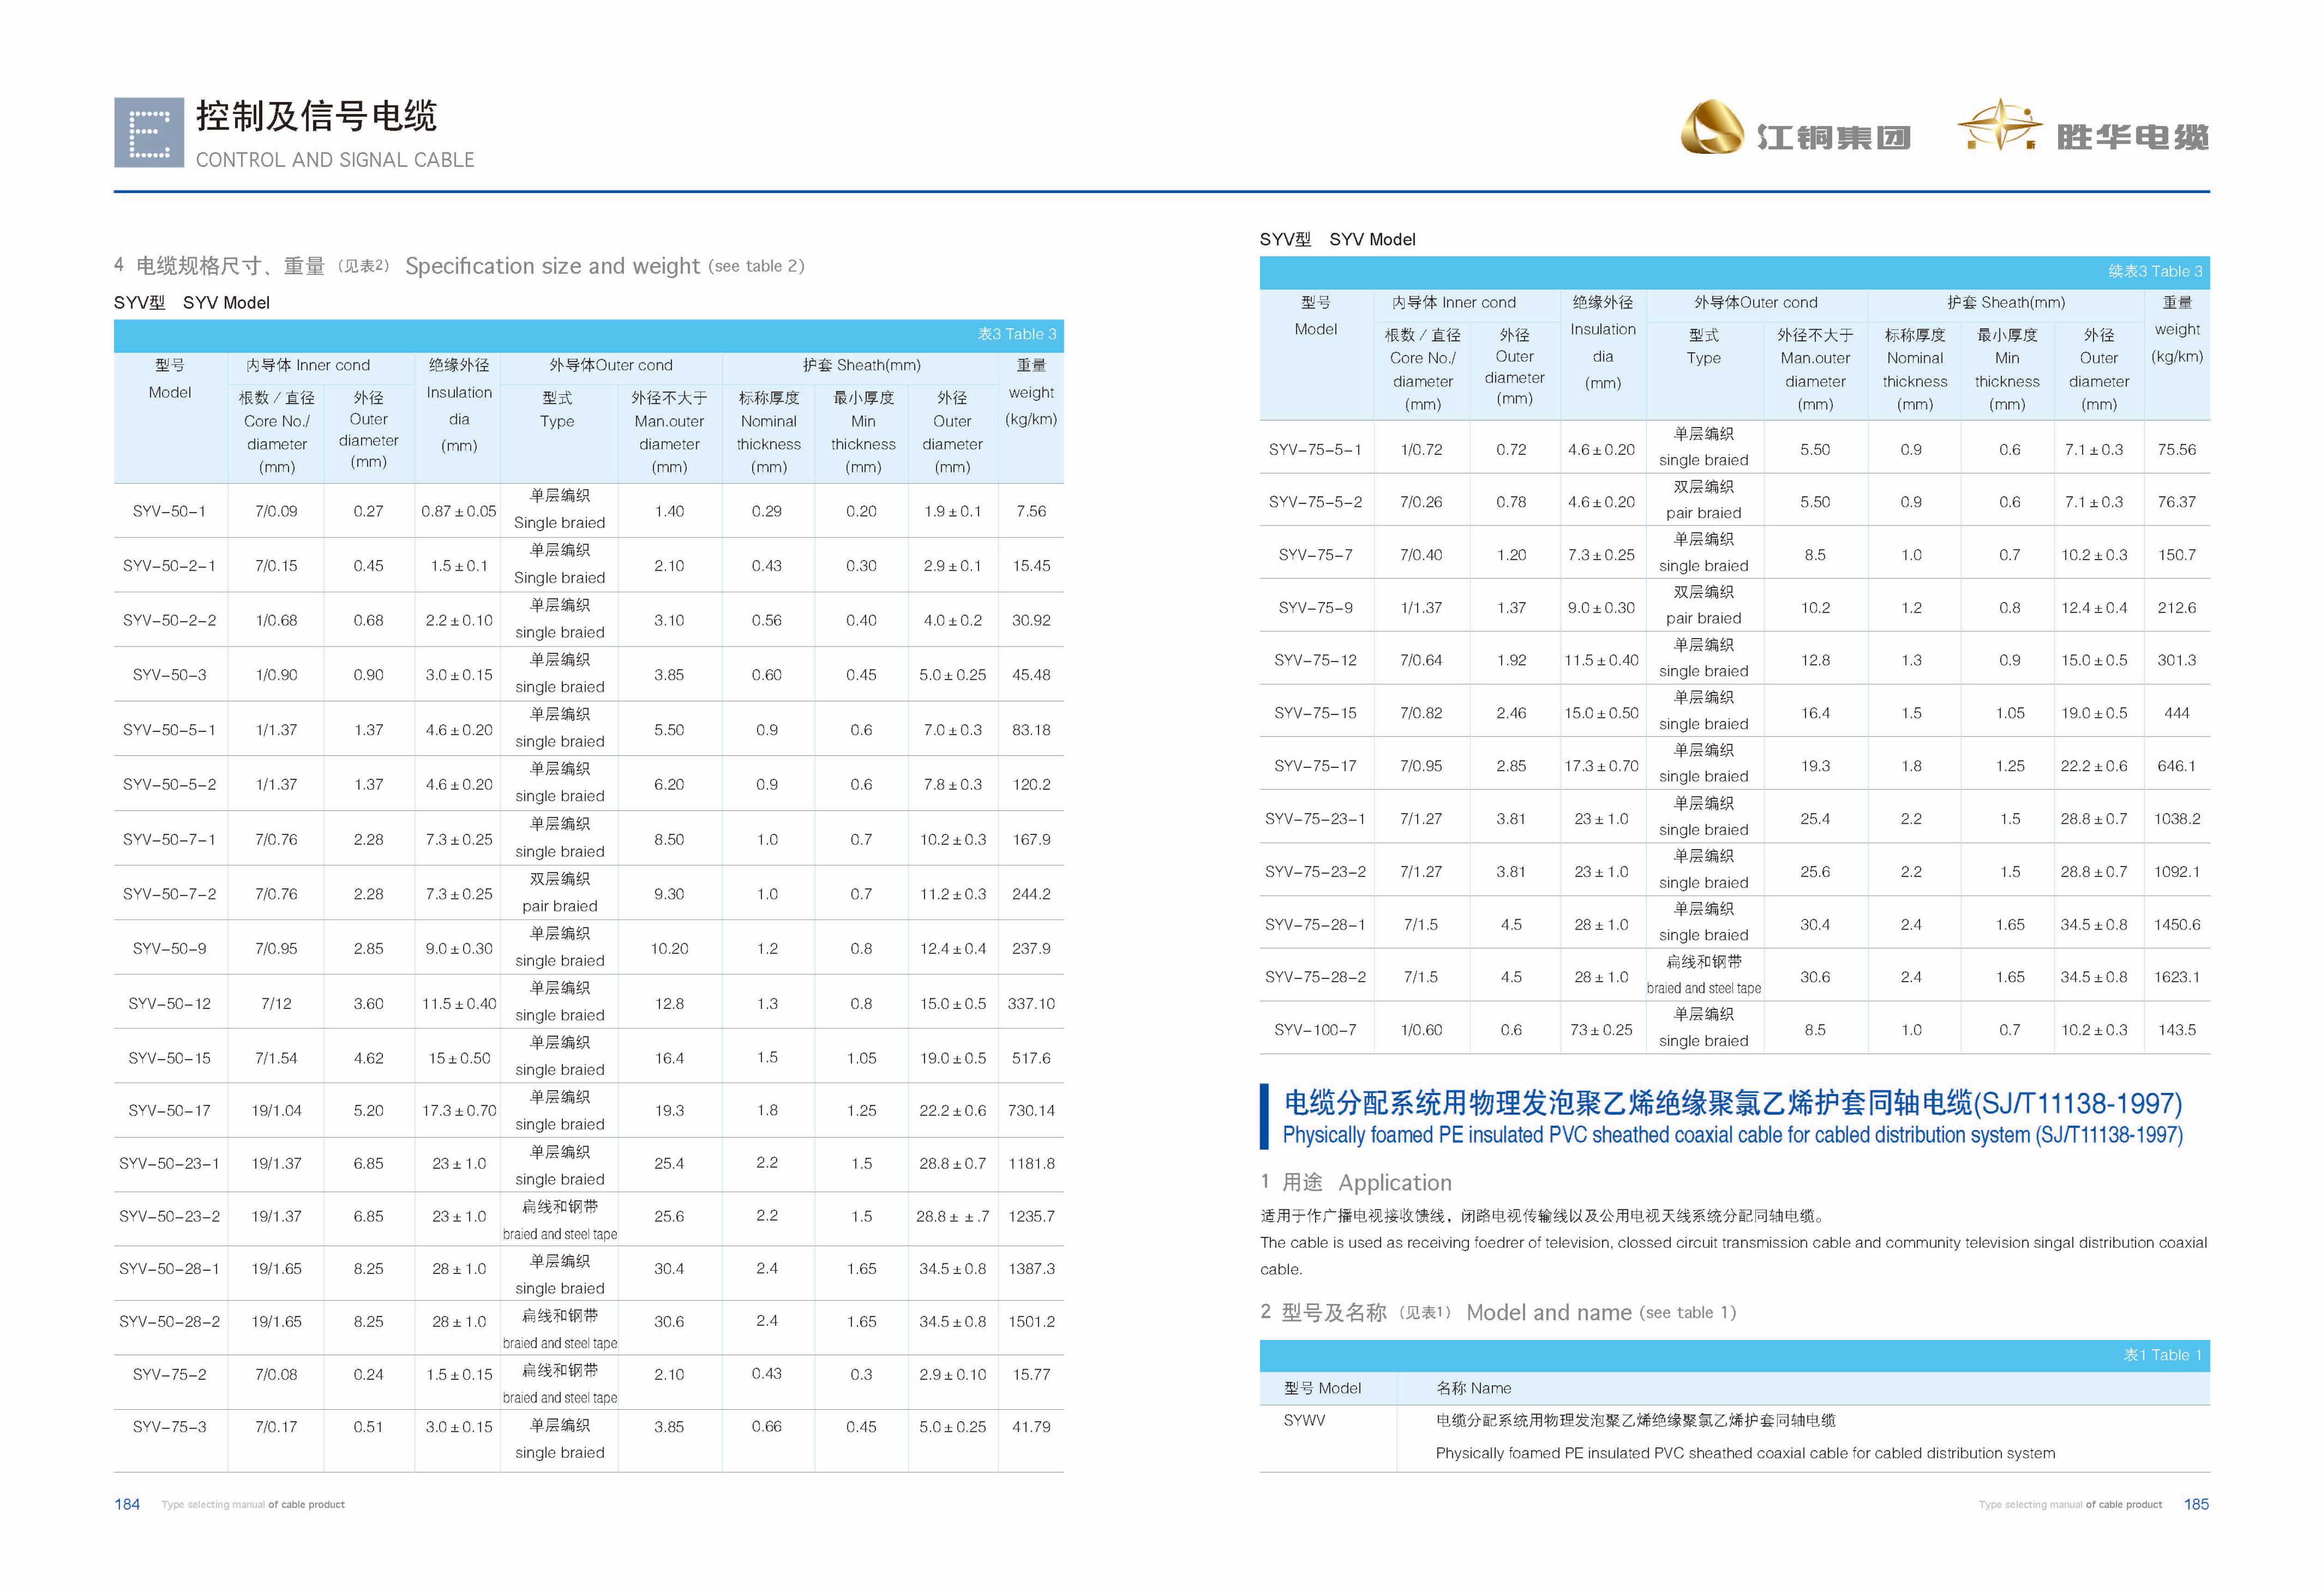
Task: Select the SYV-100-7 model cell
Action: 1316,1030
